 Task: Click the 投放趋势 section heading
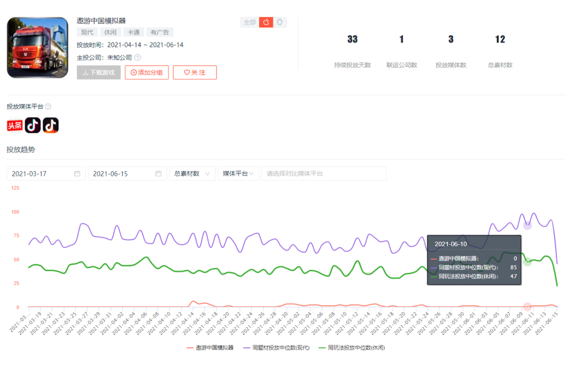(x=21, y=150)
